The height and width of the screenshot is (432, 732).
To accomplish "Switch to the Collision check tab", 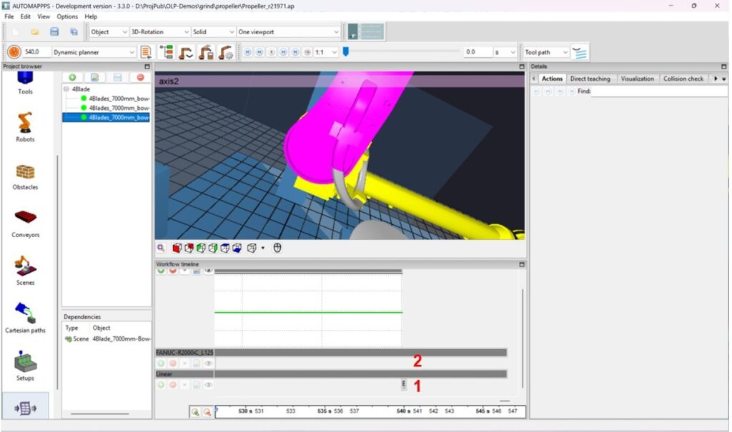I will click(x=683, y=79).
